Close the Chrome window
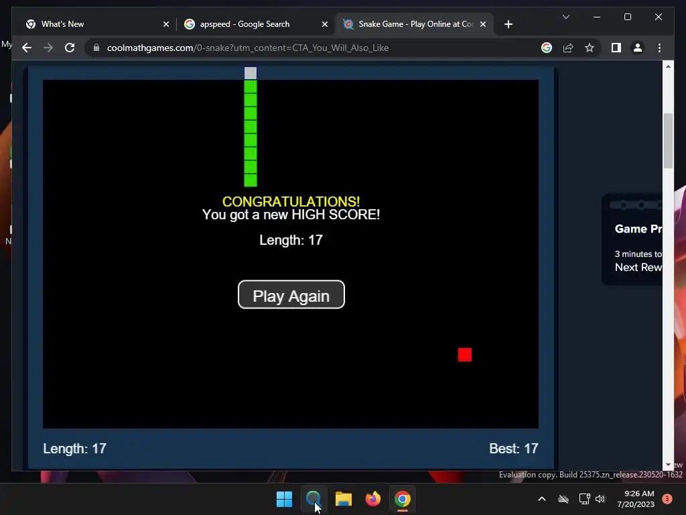This screenshot has height=515, width=686. coord(658,17)
